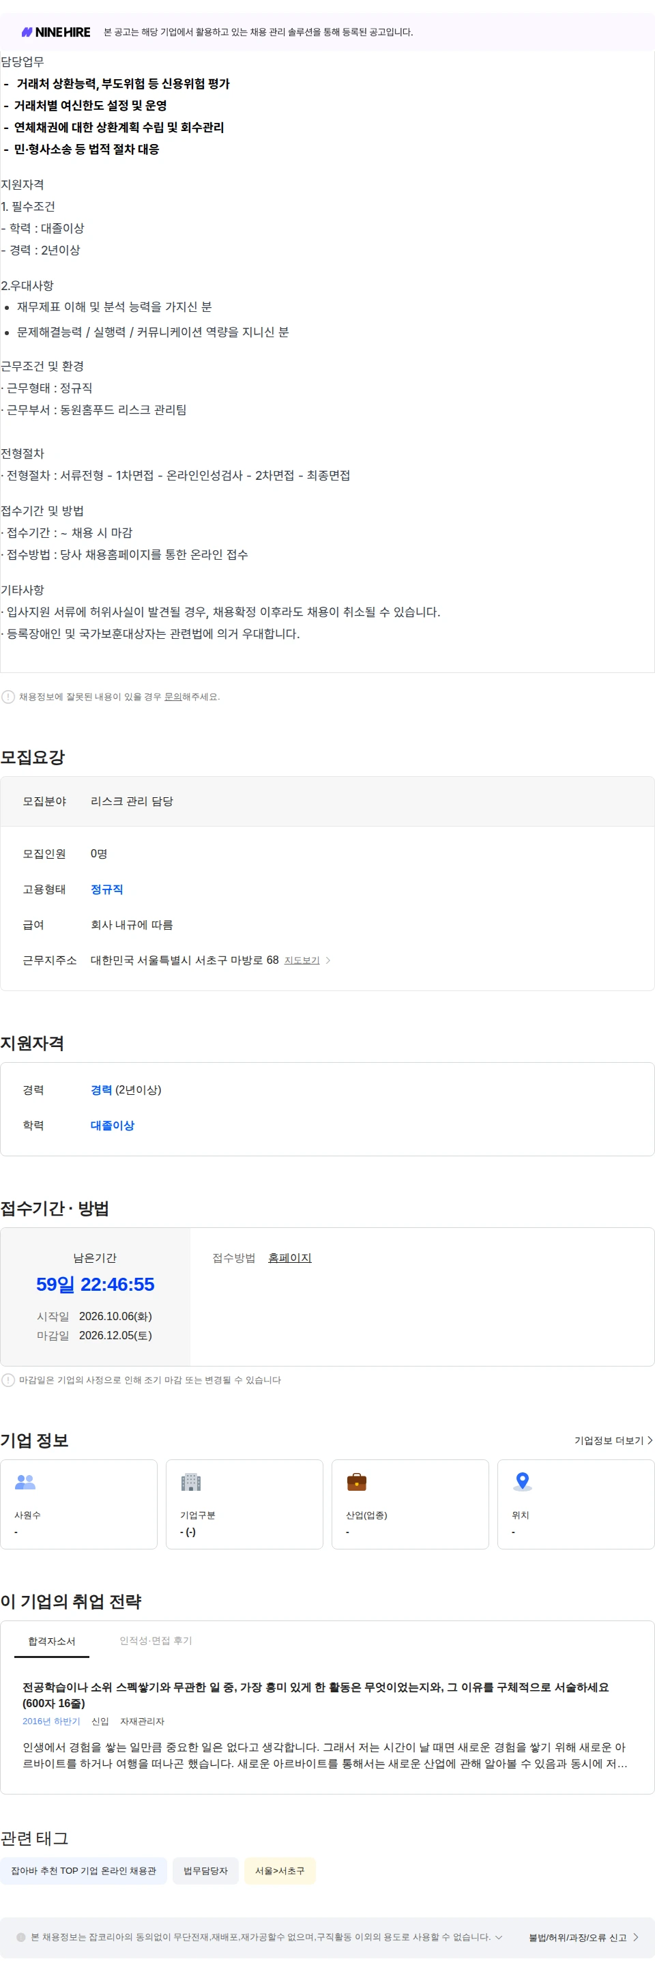The width and height of the screenshot is (655, 1972).
Task: Click the chevron next to 지도보기
Action: 328,960
